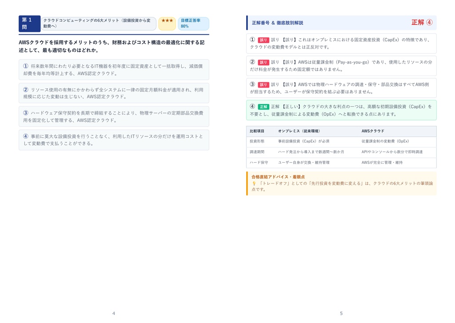Click the 合格直結アドバイス・着眼点 heading
The image size is (455, 323).
pyautogui.click(x=278, y=177)
